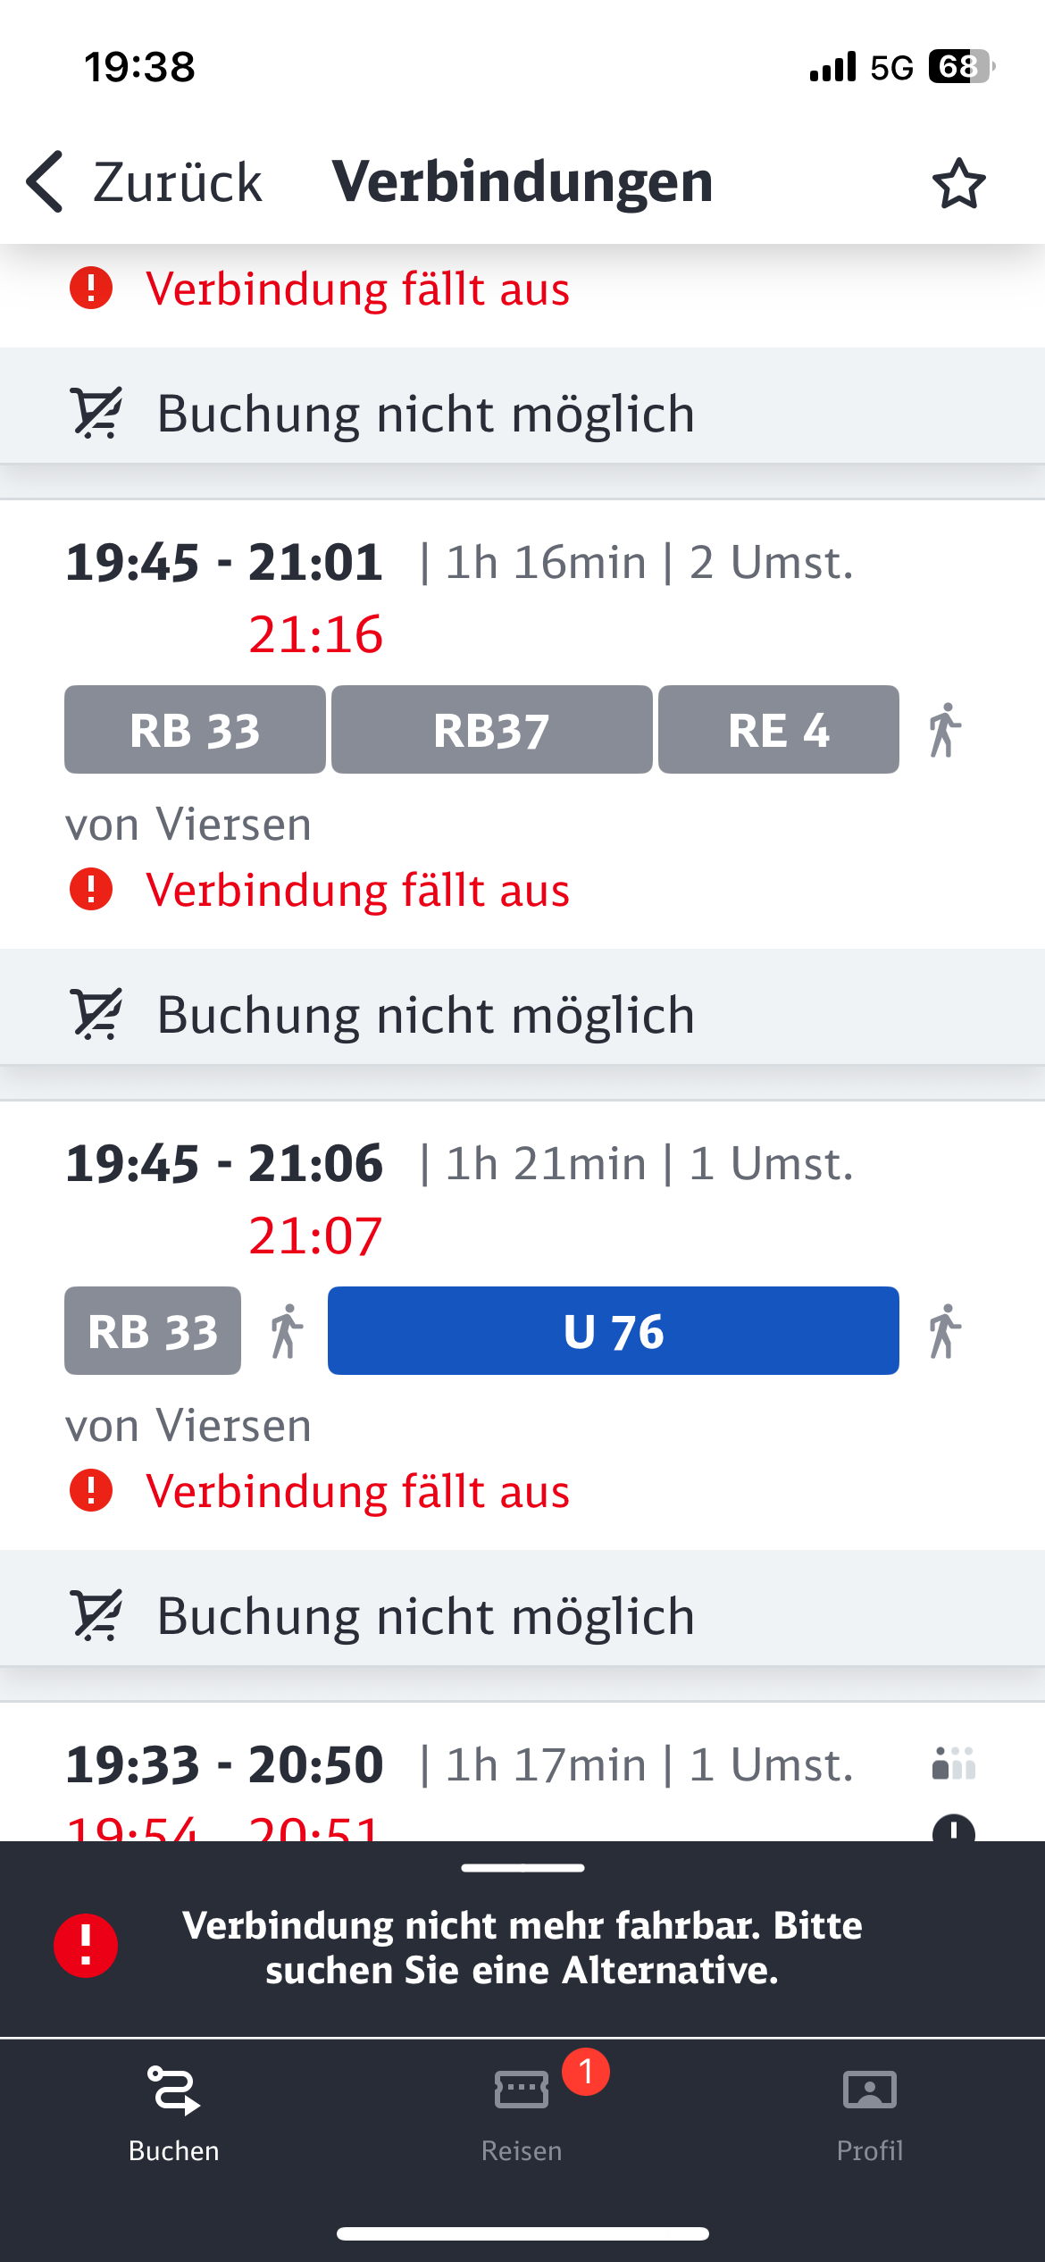1045x2262 pixels.
Task: Select the RE 4 train segment badge
Action: pyautogui.click(x=778, y=730)
